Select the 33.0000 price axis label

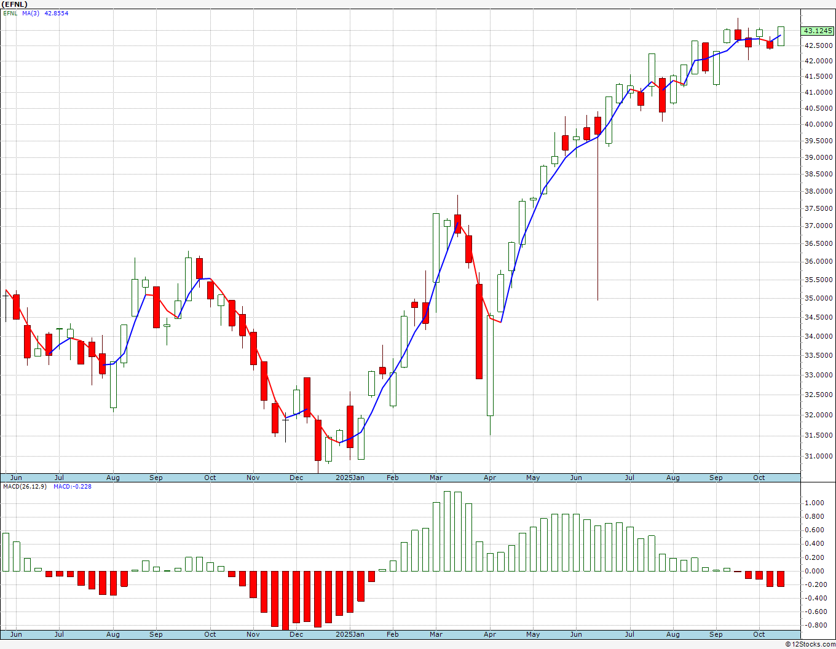click(x=820, y=375)
